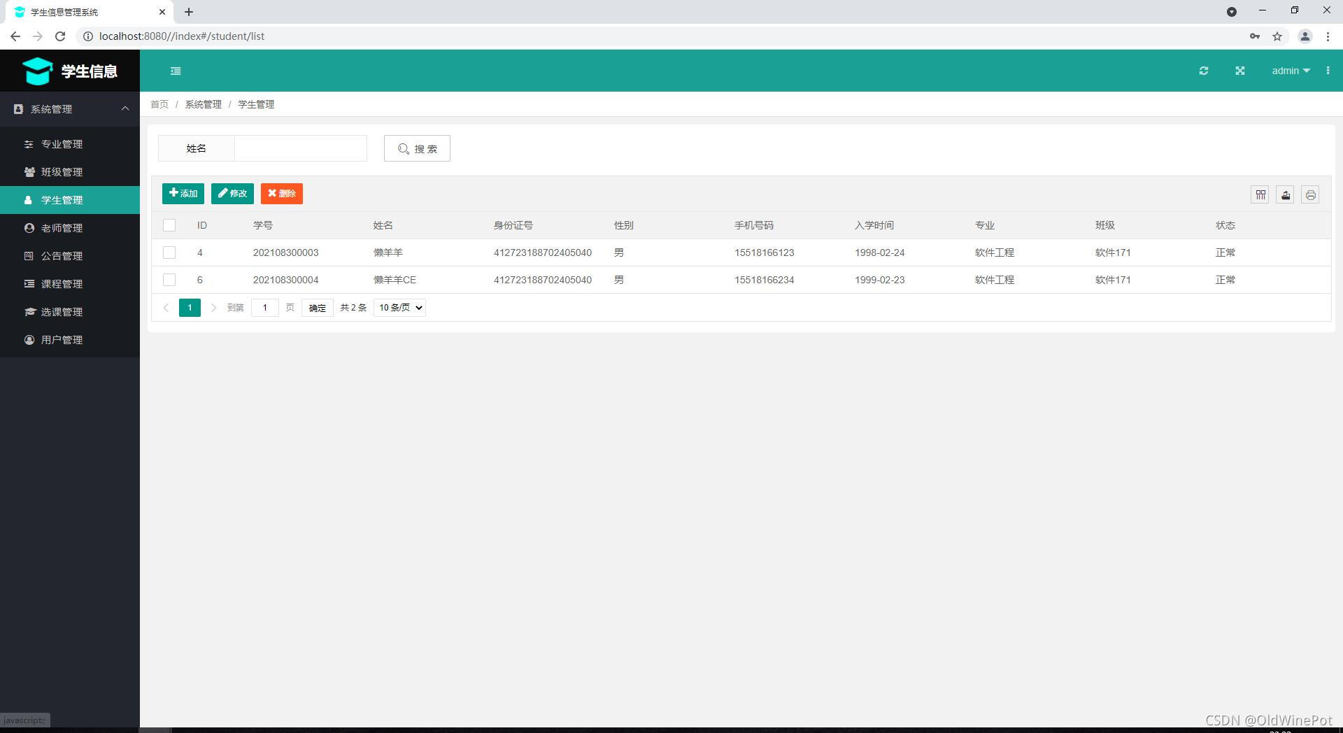Click the refresh icon in teal header
Screen dimensions: 1343x733
point(1204,71)
